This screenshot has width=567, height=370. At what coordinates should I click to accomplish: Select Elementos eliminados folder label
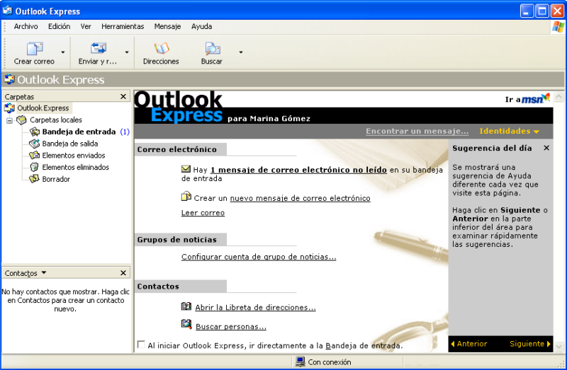pos(76,168)
